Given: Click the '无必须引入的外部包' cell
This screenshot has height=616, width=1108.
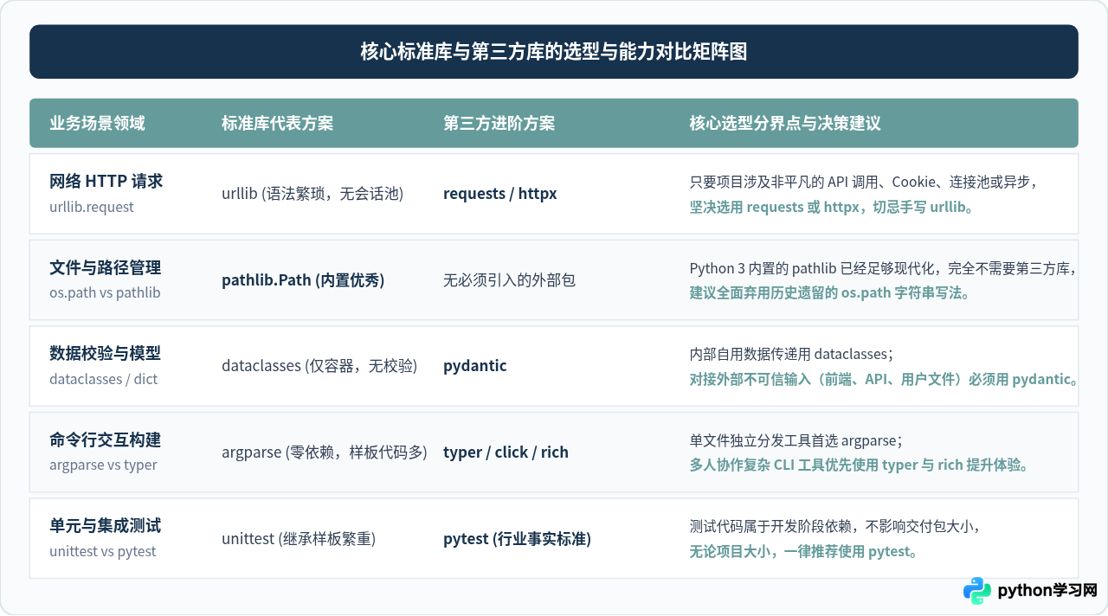Looking at the screenshot, I should click(509, 279).
